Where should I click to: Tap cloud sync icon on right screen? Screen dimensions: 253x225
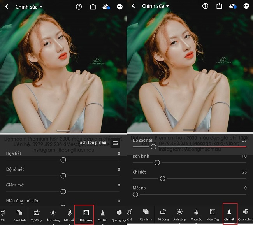click(233, 6)
